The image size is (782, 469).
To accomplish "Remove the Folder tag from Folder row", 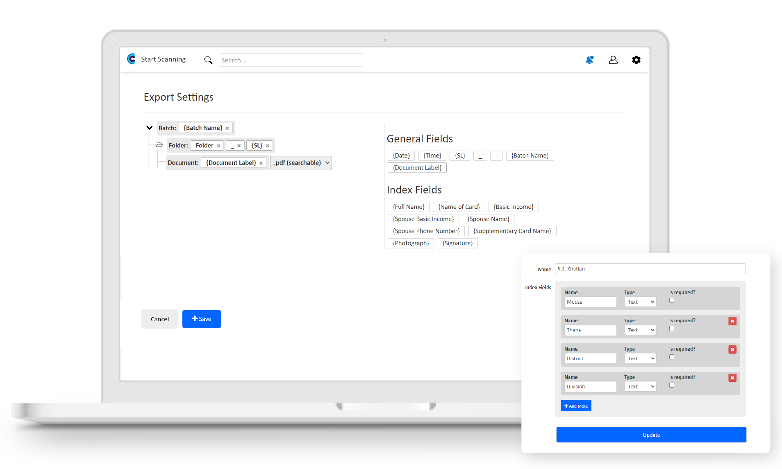I will tap(218, 146).
